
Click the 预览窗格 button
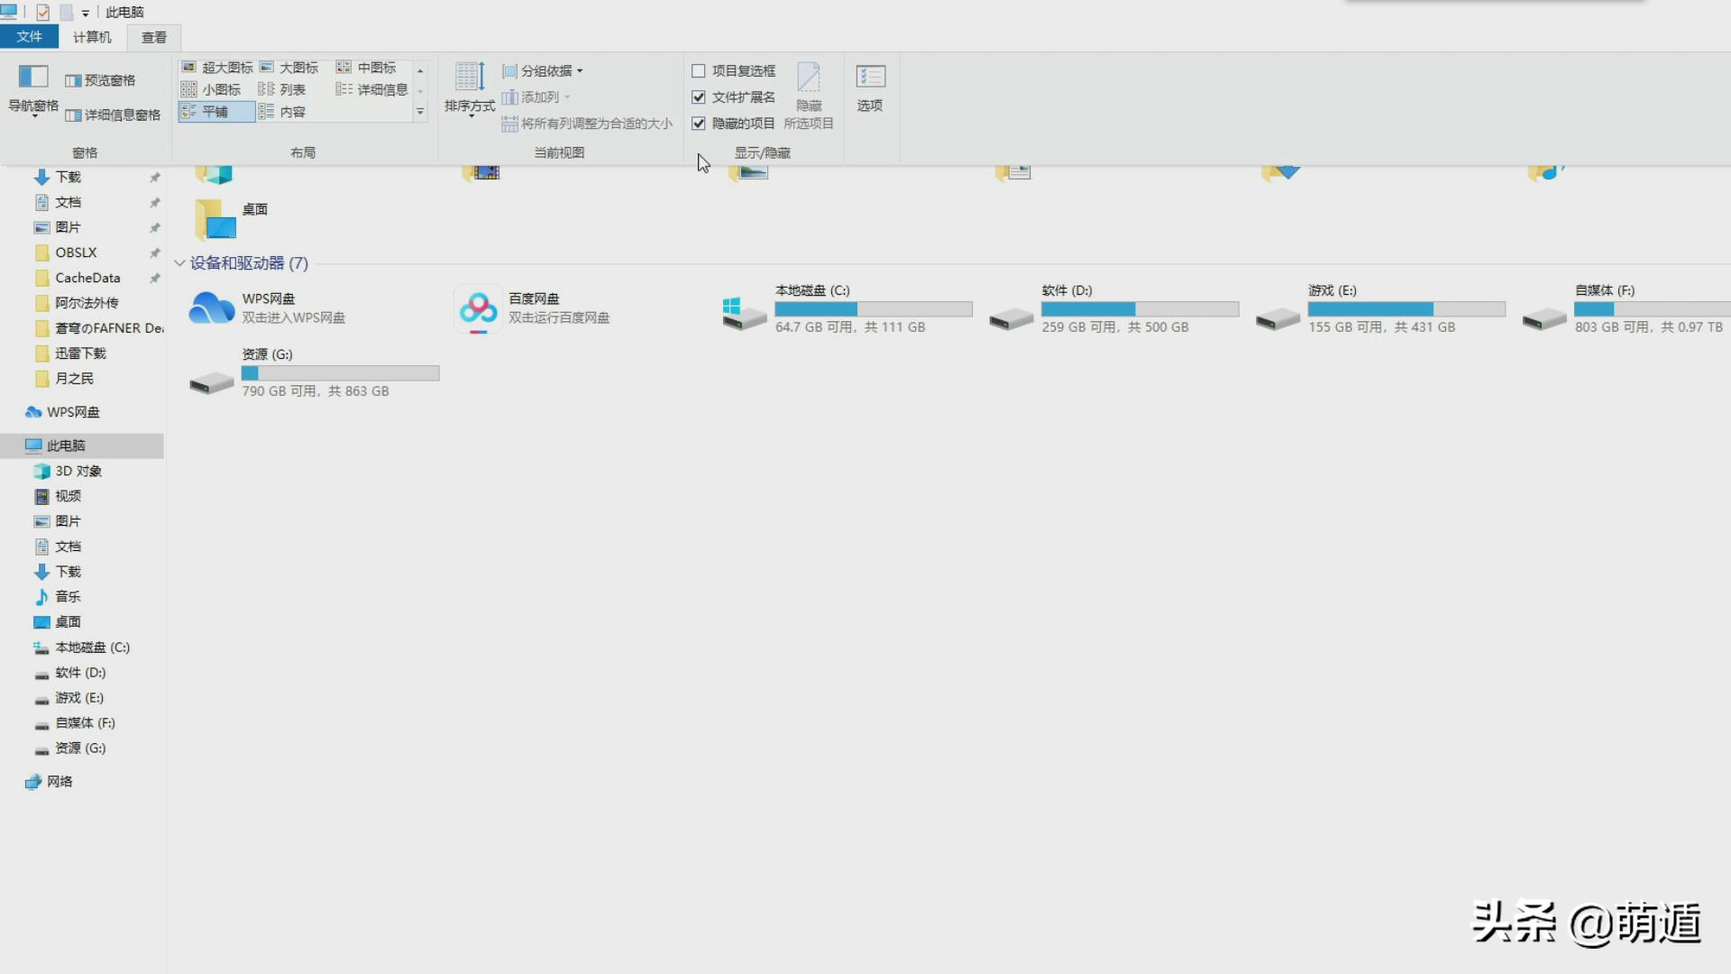101,80
